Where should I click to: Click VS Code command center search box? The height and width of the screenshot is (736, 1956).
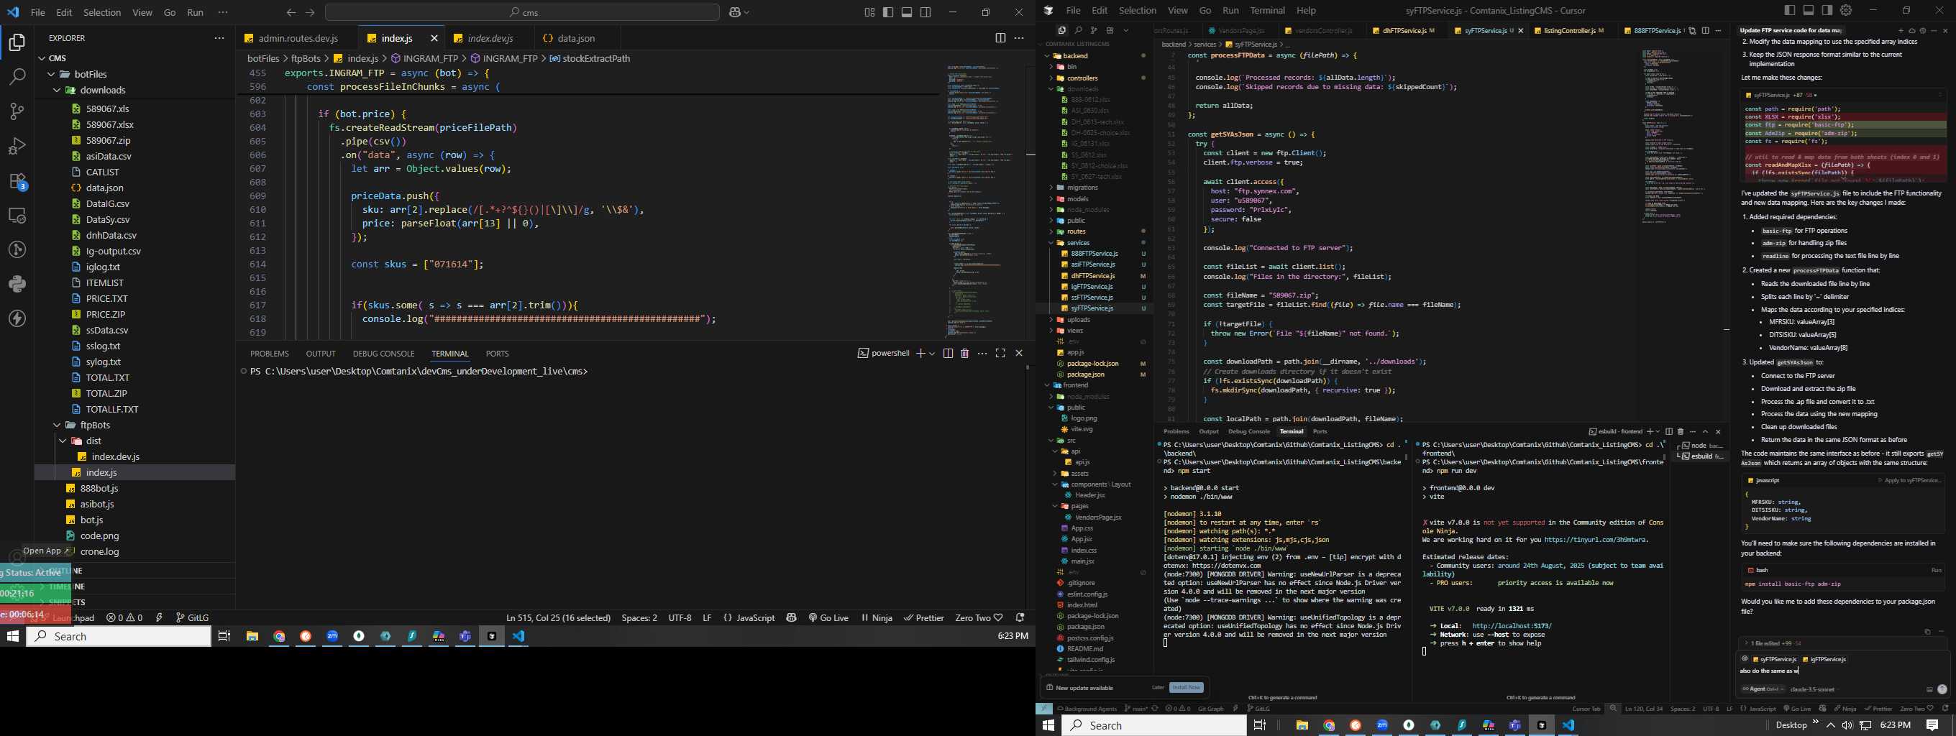pyautogui.click(x=522, y=12)
